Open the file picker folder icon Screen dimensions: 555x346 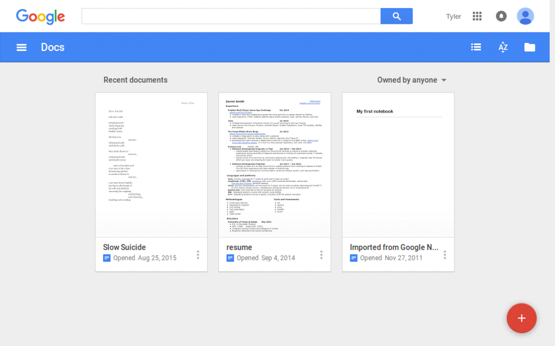point(530,47)
